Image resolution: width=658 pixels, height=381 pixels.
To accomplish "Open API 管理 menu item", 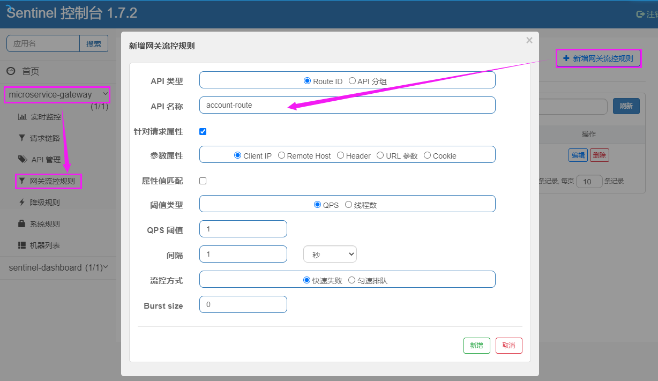I will coord(46,160).
